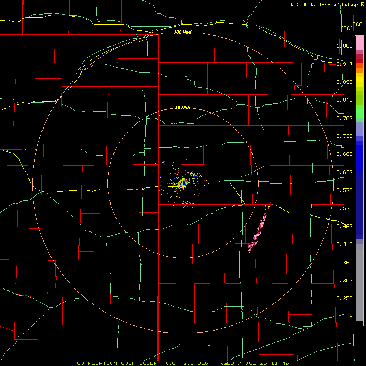
Task: Click the 0.627 legend value
Action: tap(344, 172)
